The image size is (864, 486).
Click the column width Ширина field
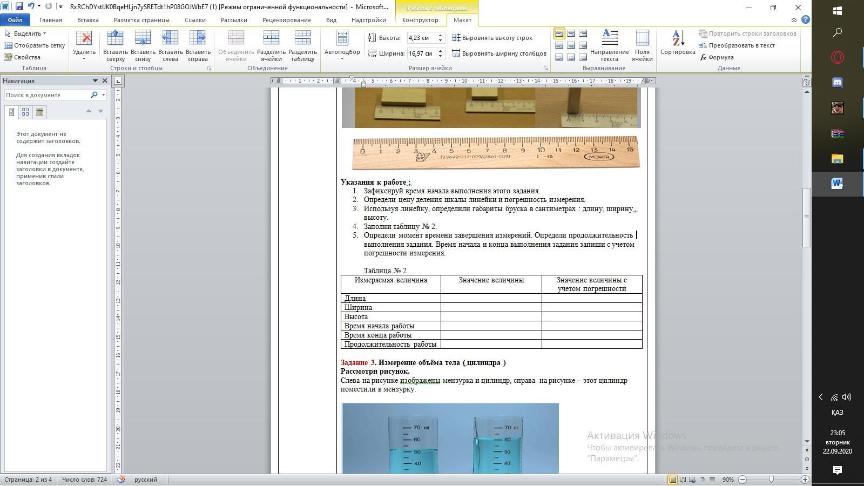point(421,53)
